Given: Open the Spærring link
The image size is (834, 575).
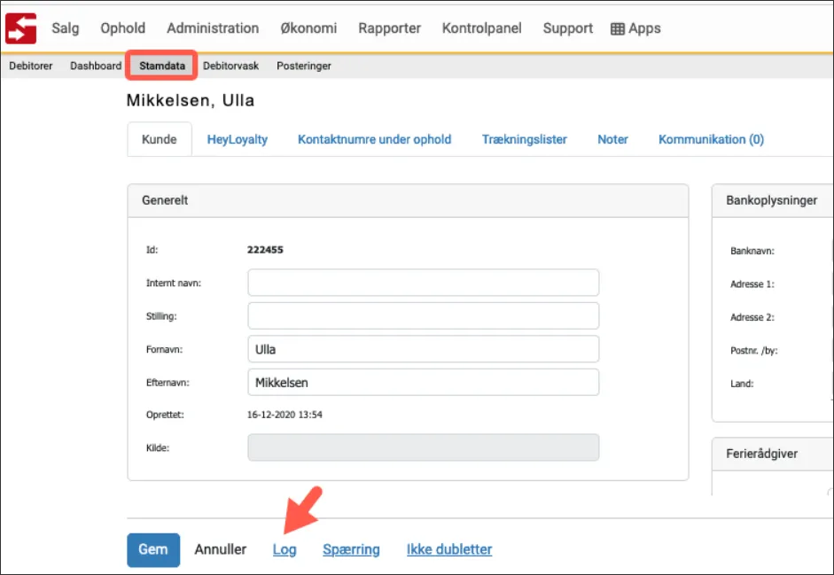Looking at the screenshot, I should click(x=350, y=549).
